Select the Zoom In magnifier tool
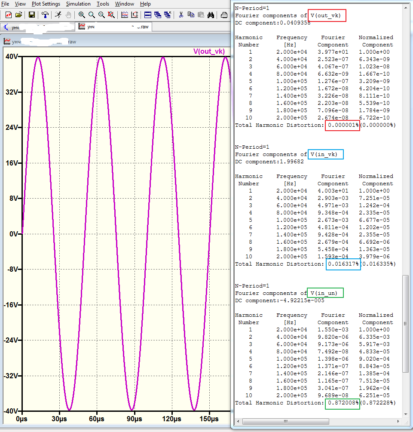The width and height of the screenshot is (413, 432). click(x=82, y=15)
